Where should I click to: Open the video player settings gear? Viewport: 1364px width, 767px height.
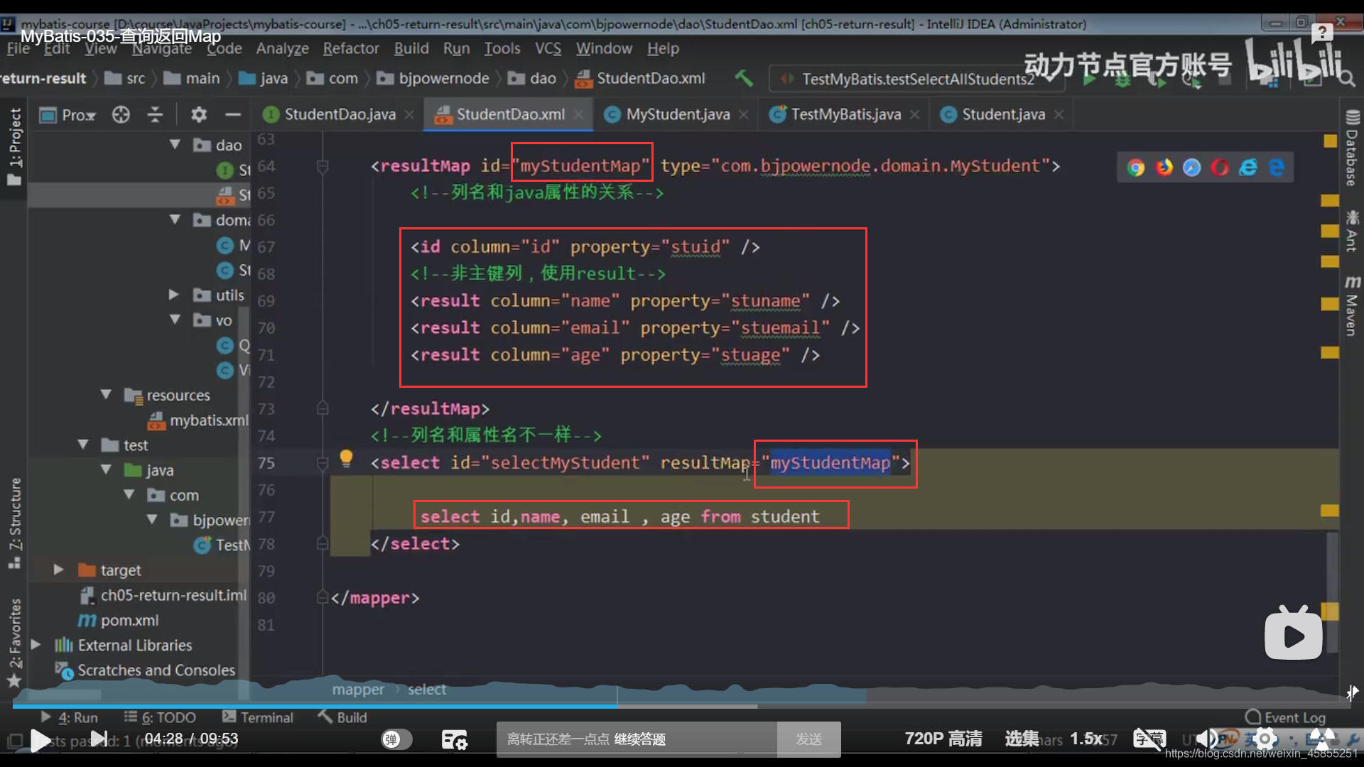[x=1265, y=739]
